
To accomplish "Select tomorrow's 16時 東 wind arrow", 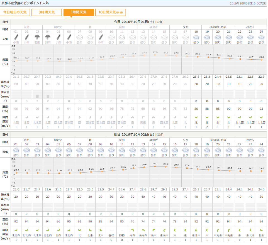I will pyautogui.click(x=175, y=230).
